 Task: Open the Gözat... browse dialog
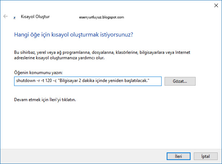pyautogui.click(x=180, y=81)
